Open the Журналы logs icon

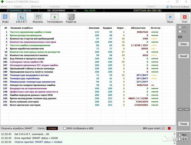click(x=38, y=18)
